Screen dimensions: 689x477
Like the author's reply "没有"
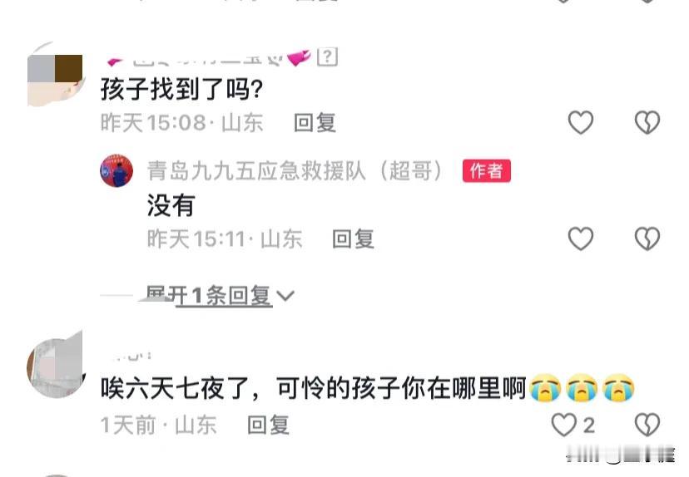tap(581, 238)
